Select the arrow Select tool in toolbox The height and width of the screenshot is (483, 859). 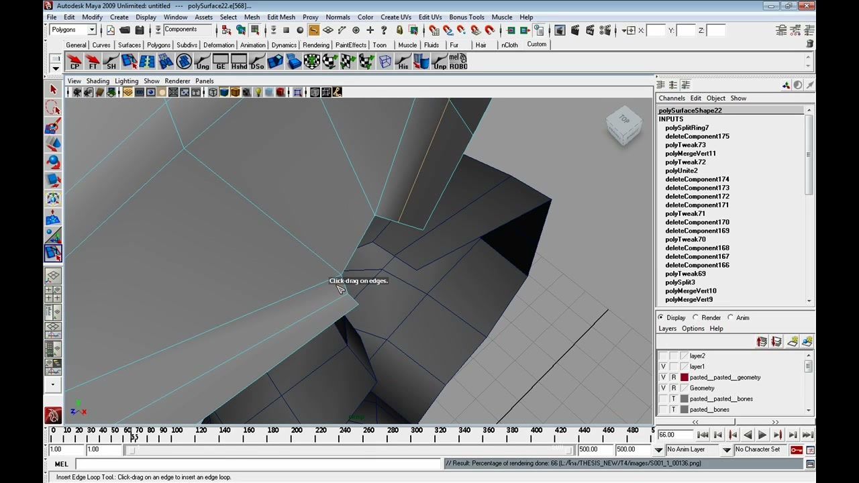point(53,89)
